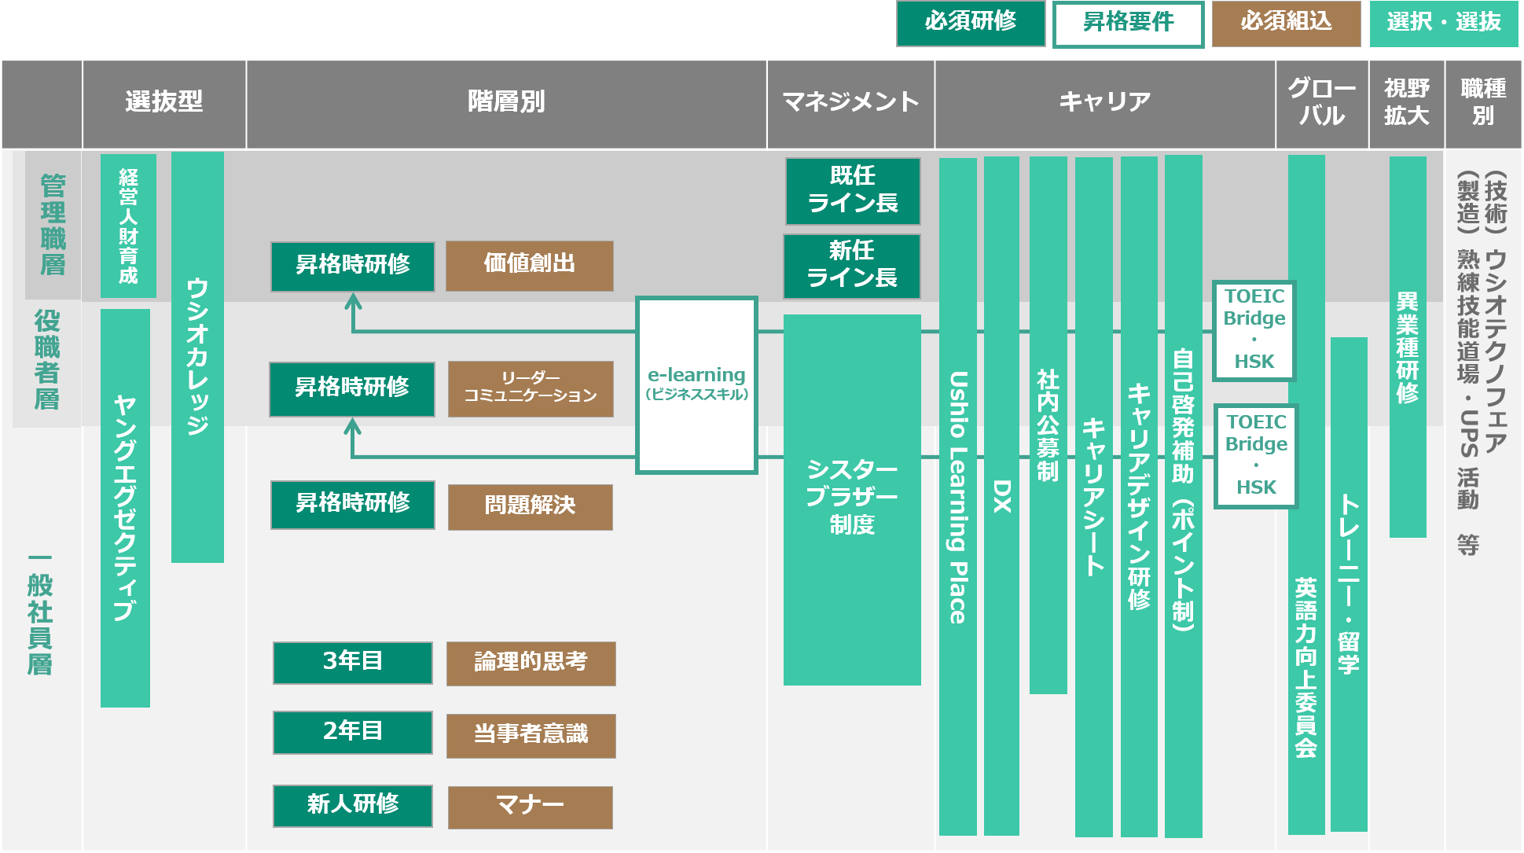Click the ウシオカレッジ program bar
The width and height of the screenshot is (1524, 853).
coord(196,362)
